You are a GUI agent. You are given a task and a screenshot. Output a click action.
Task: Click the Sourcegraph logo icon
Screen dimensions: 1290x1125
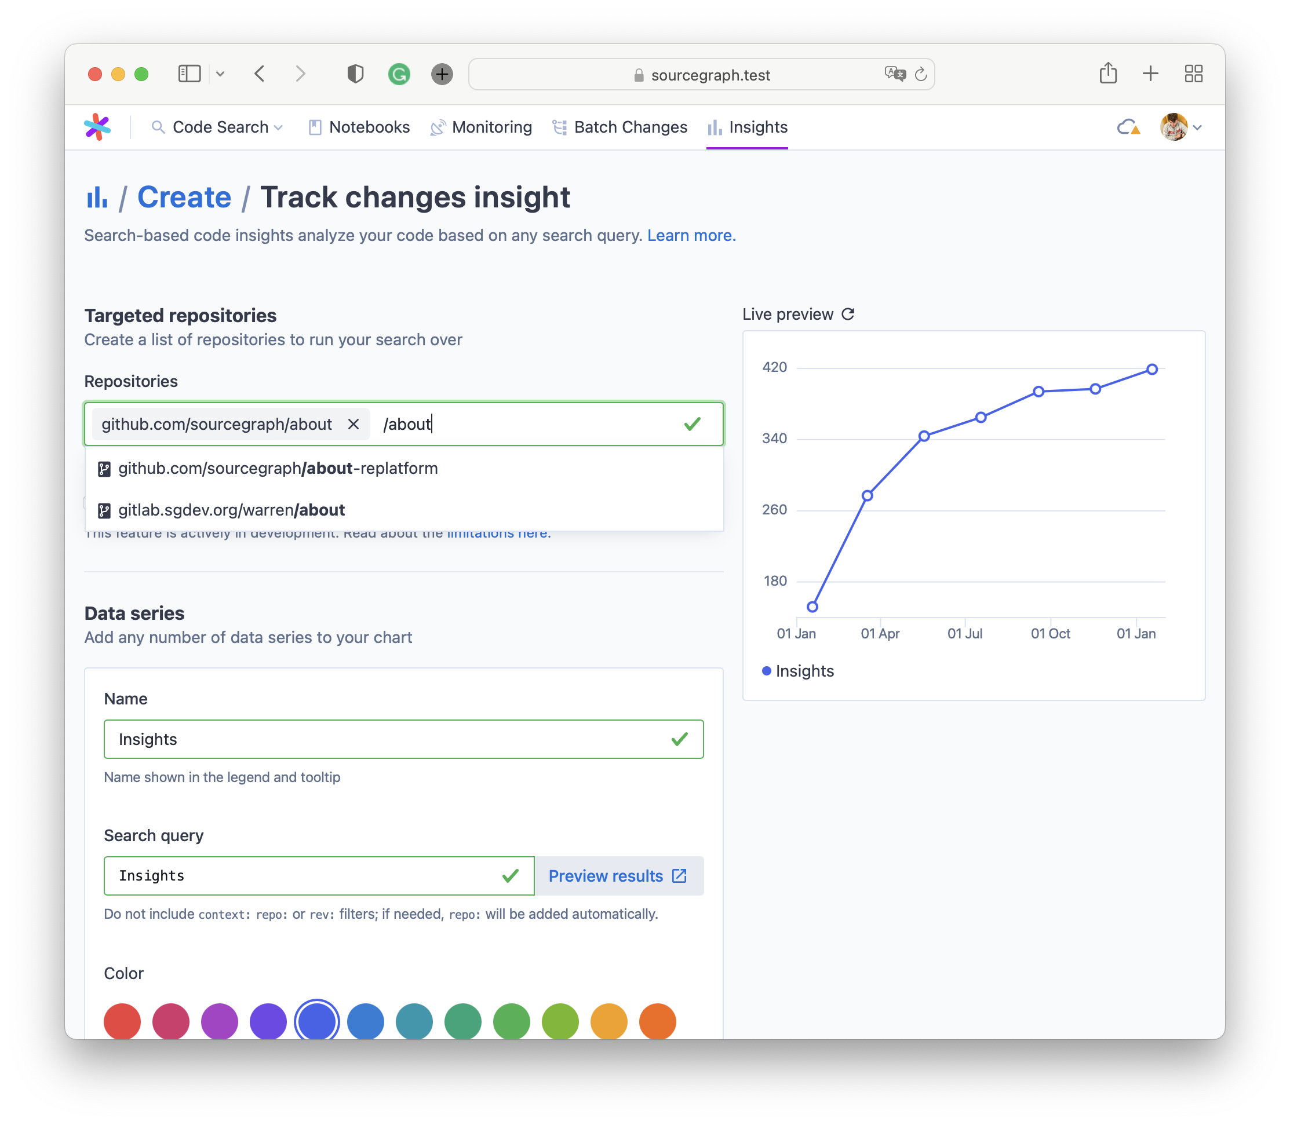click(97, 127)
